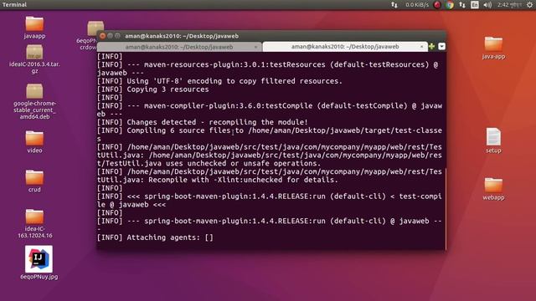Open the ideaIC-2016.3.4.tar.gz archive icon

click(x=34, y=52)
